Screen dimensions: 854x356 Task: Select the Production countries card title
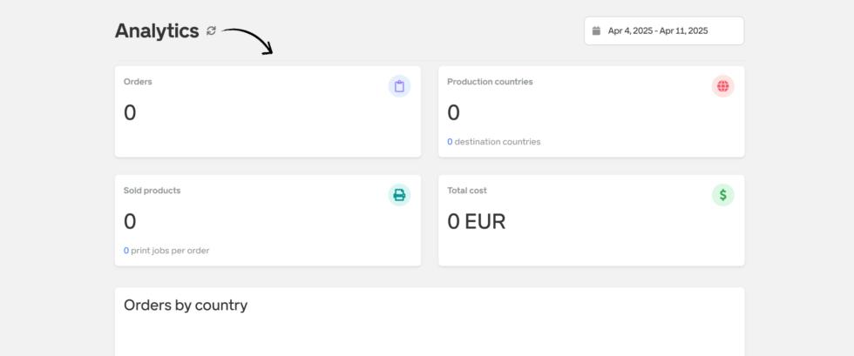click(x=490, y=82)
